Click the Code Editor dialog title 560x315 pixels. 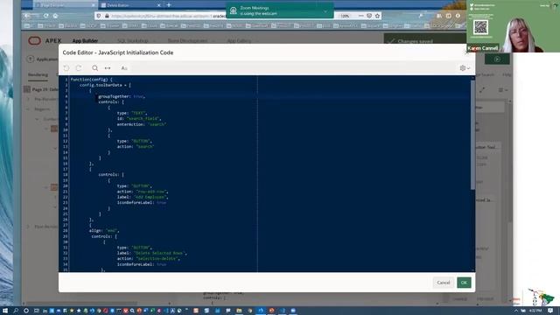pos(118,52)
